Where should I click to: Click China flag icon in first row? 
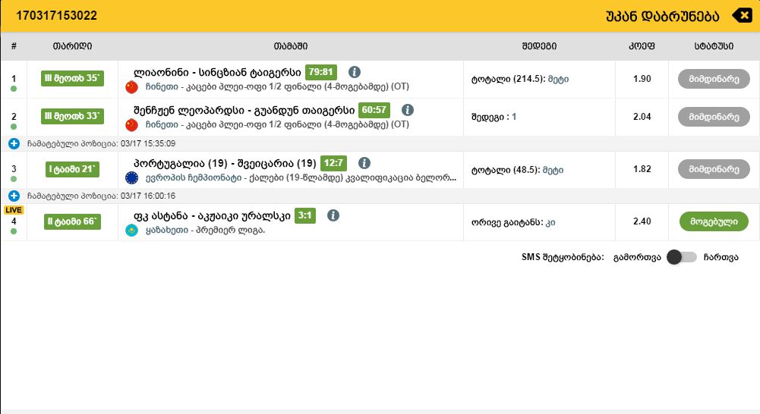click(132, 86)
